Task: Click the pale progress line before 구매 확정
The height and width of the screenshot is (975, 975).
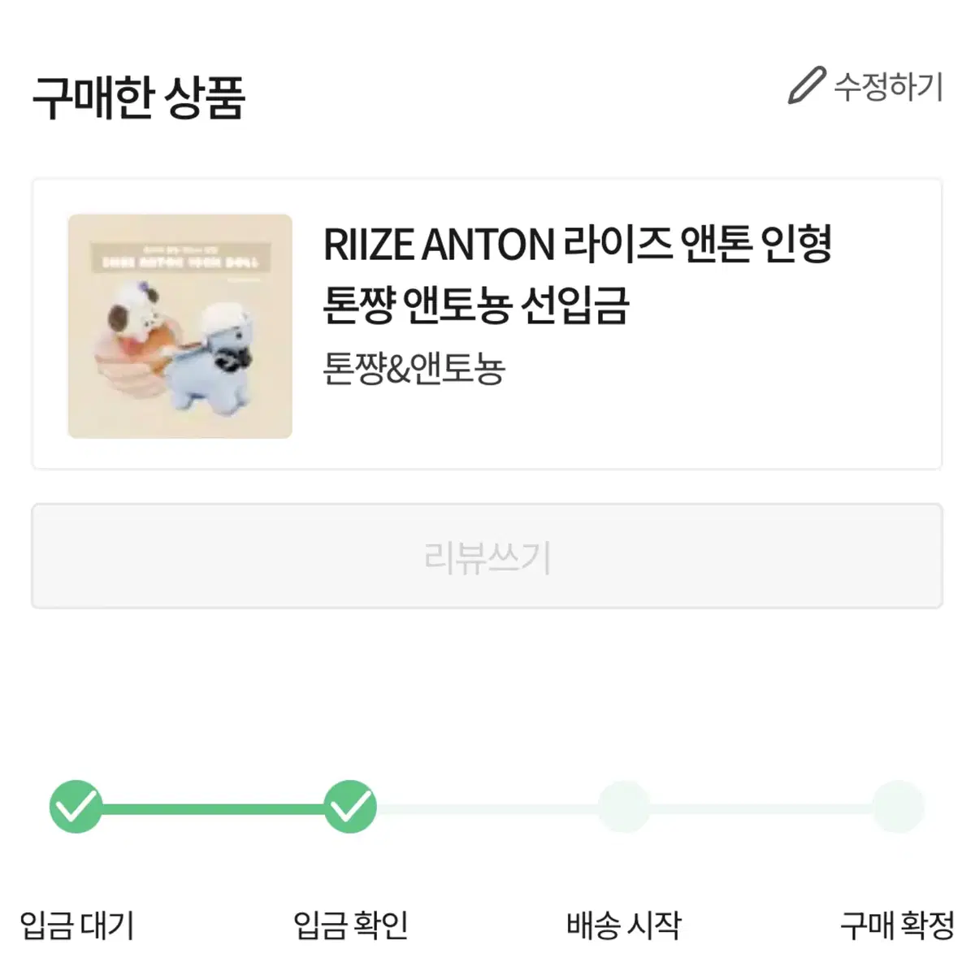Action: pos(761,808)
